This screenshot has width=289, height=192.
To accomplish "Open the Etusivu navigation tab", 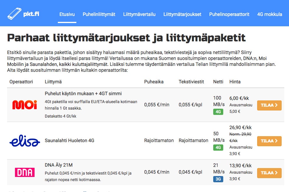I will (67, 14).
